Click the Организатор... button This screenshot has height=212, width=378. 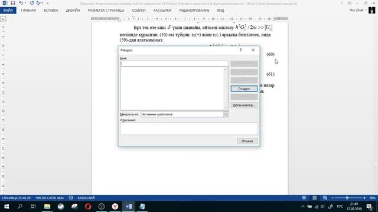pos(244,105)
